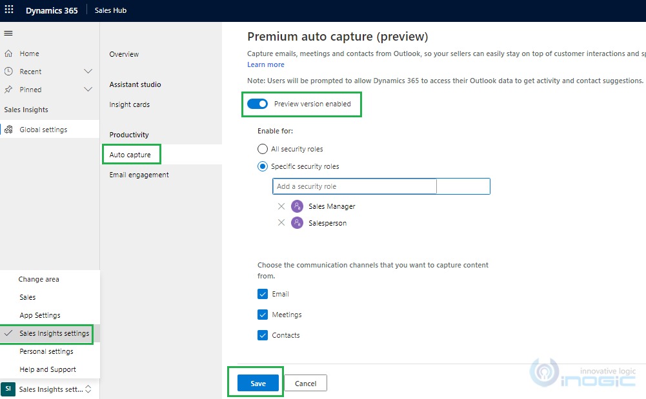Select the Specific security roles radio button
646x399 pixels.
tap(263, 166)
